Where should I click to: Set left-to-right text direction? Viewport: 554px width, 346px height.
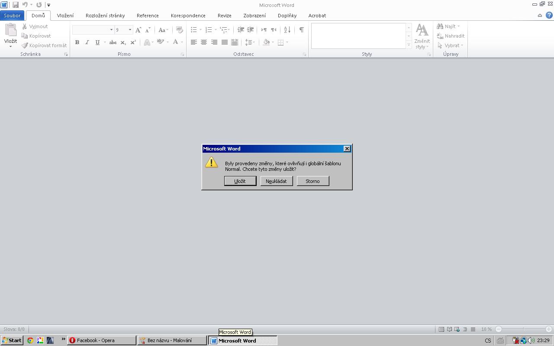264,30
